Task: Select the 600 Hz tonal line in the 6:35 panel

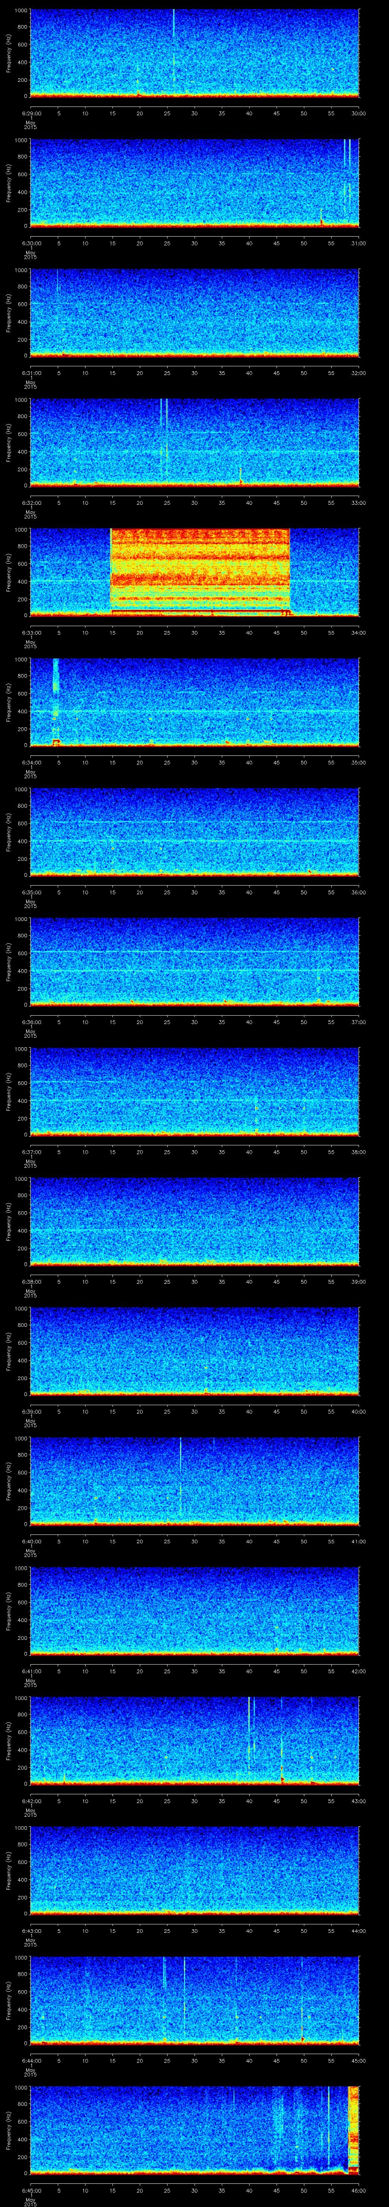Action: tap(194, 822)
